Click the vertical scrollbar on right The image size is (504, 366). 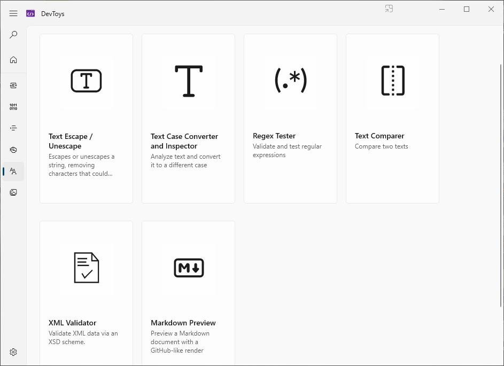501,185
